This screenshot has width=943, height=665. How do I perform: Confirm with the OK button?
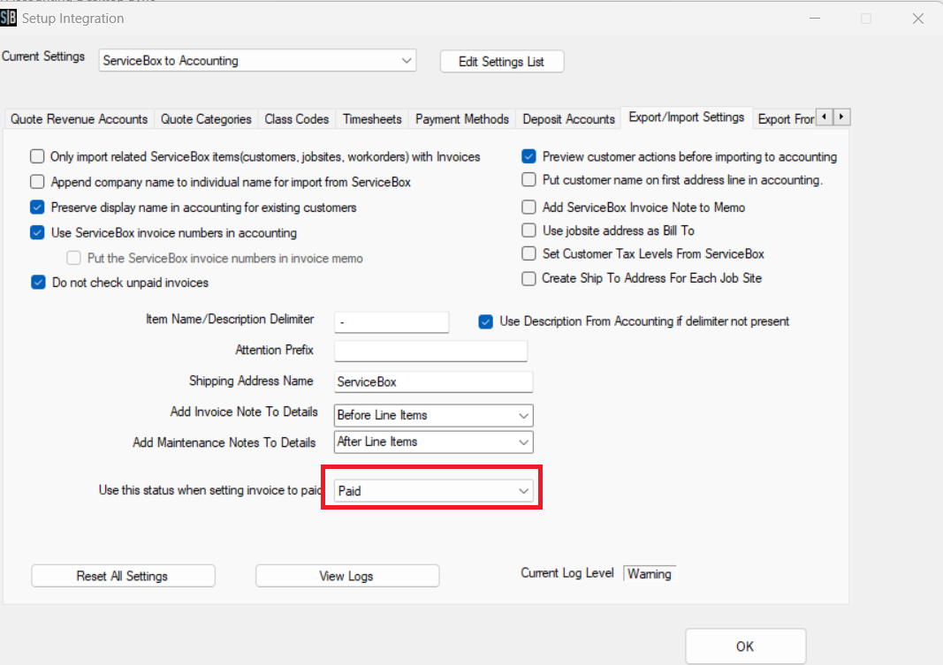(x=745, y=646)
